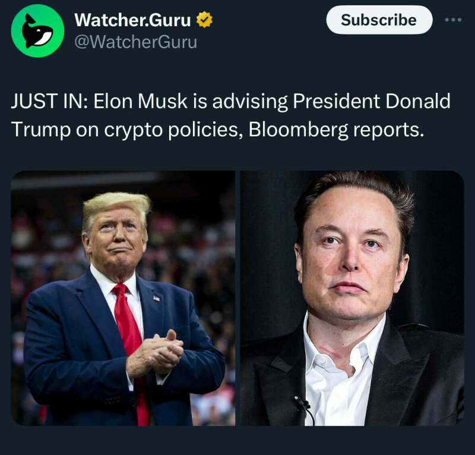Open left photo of man in blue suit
This screenshot has height=455, width=475.
point(123,298)
